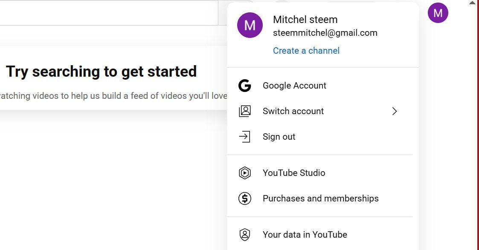Open the Google Account menu entry
This screenshot has width=479, height=250.
pos(294,86)
